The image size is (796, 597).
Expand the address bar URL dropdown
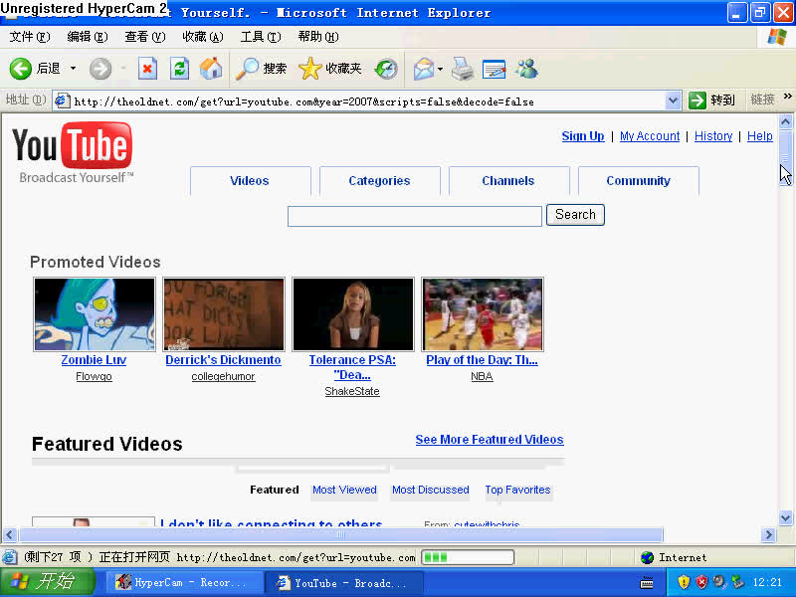673,100
